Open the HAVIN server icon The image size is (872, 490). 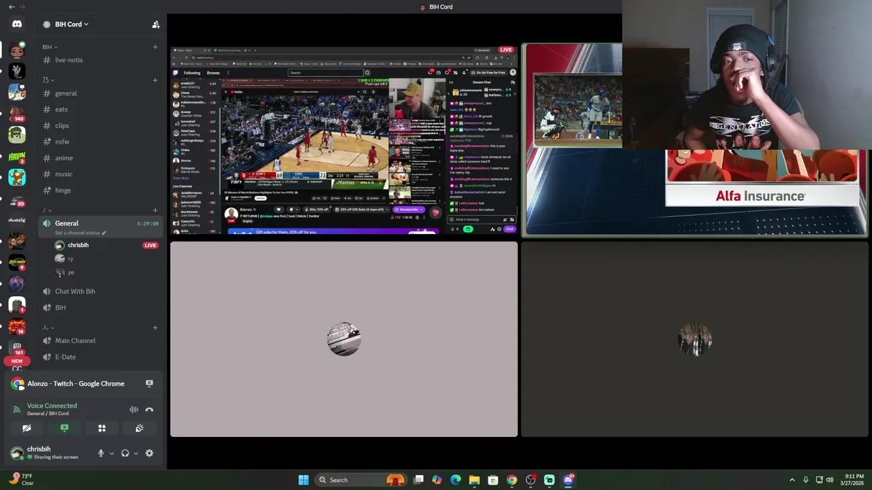tap(17, 157)
